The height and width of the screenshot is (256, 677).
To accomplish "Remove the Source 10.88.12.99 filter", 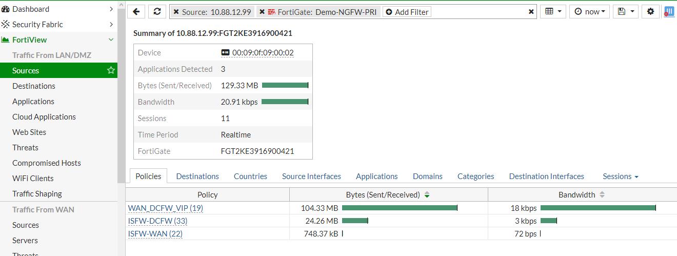I will [176, 12].
